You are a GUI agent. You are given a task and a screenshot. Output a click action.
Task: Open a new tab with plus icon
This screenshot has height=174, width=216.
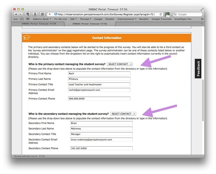pyautogui.click(x=201, y=24)
